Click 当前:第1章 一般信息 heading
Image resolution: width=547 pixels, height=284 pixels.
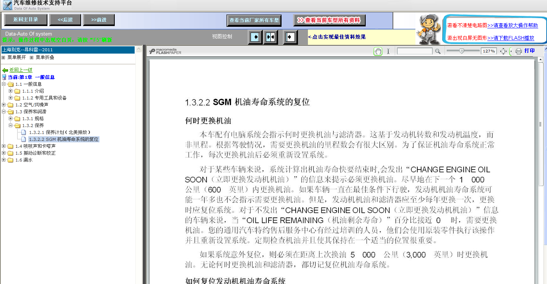(31, 77)
